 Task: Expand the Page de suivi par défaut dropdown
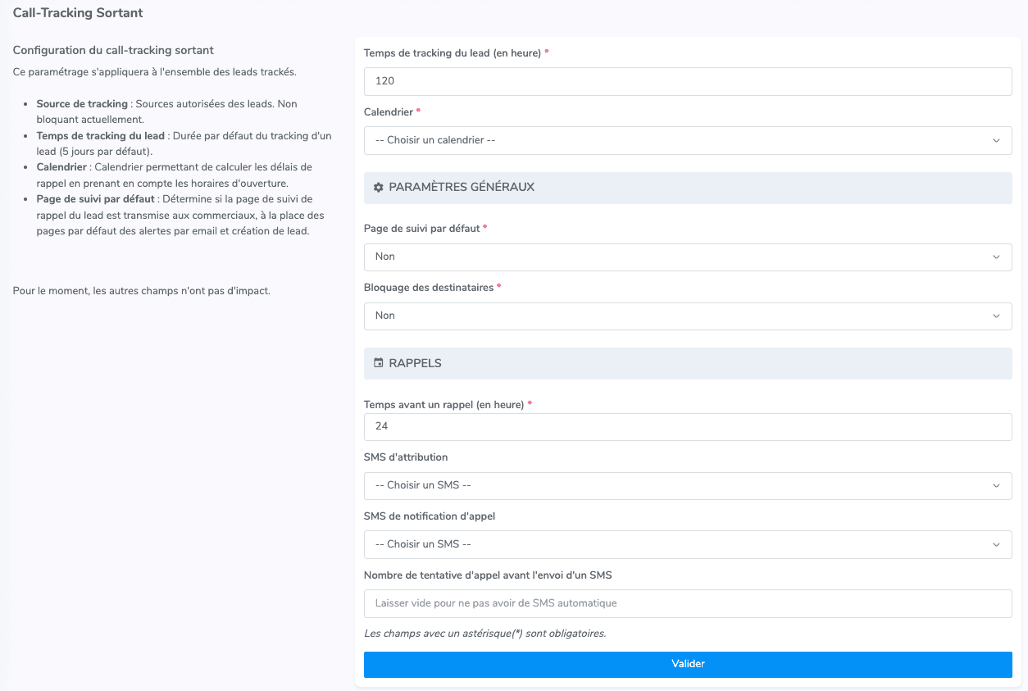point(688,257)
